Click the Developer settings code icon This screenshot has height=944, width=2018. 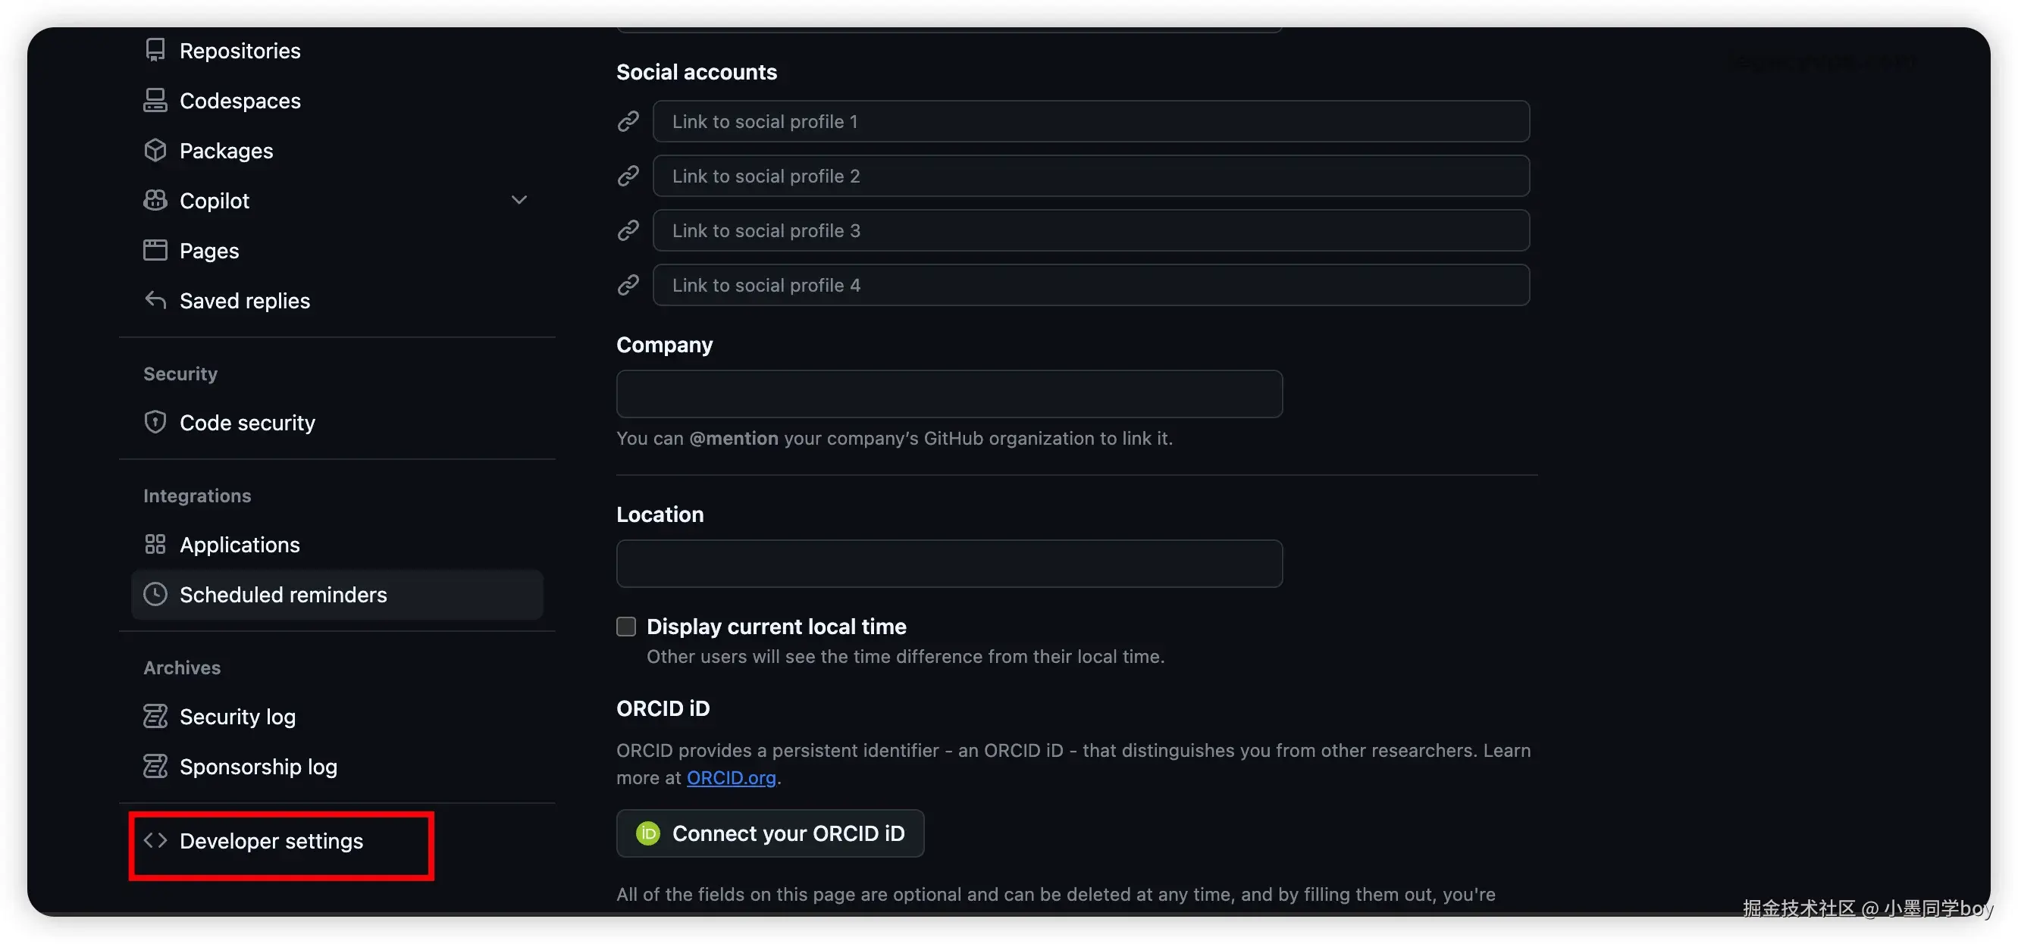(x=155, y=840)
